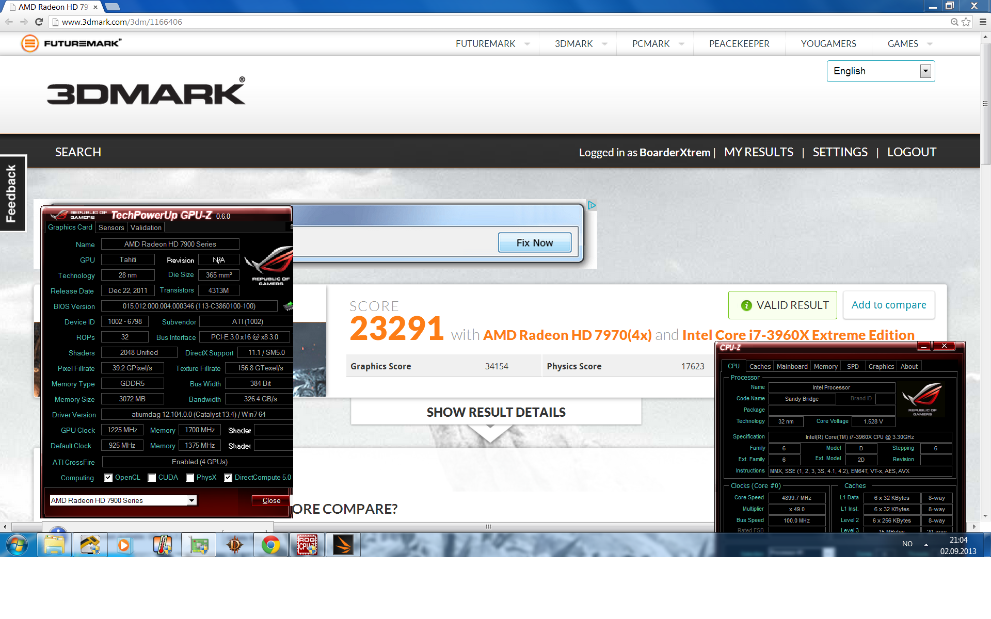991x619 pixels.
Task: Switch to GPU-Z Sensors tab
Action: tap(111, 227)
